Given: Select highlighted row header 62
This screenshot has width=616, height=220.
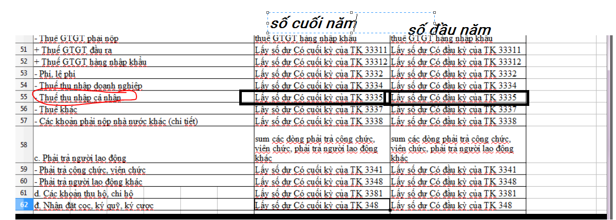Looking at the screenshot, I should click(x=24, y=205).
